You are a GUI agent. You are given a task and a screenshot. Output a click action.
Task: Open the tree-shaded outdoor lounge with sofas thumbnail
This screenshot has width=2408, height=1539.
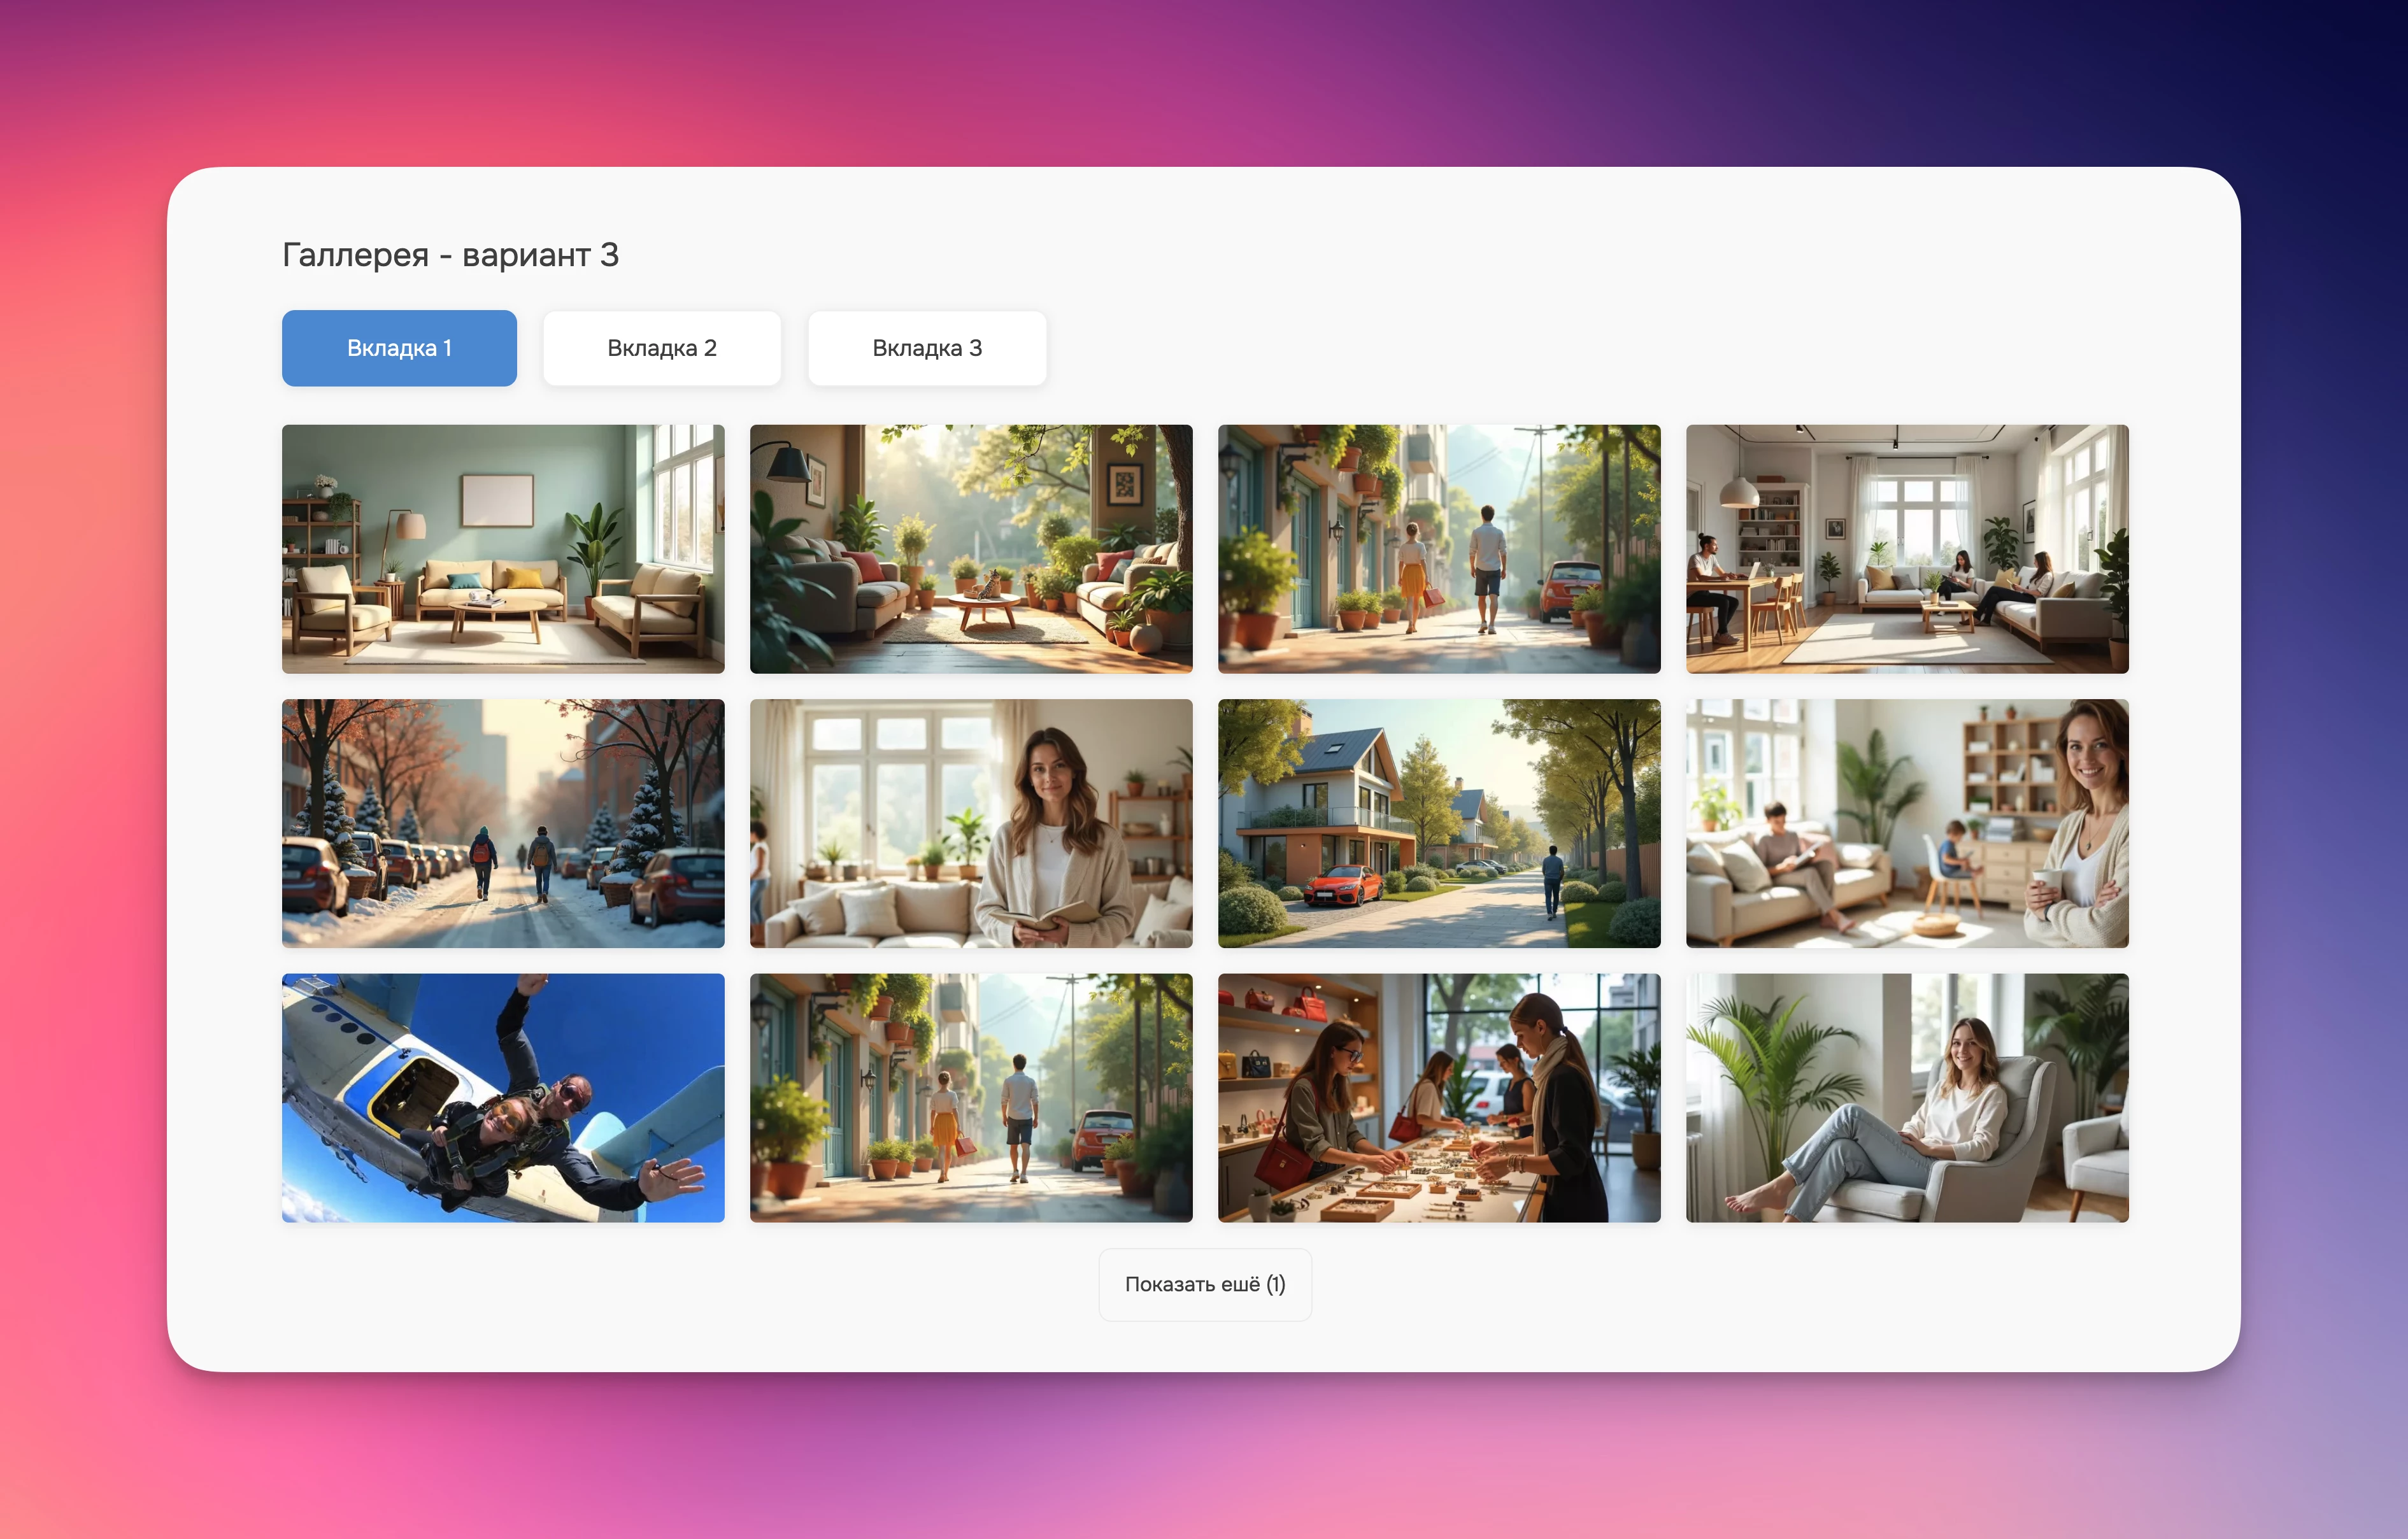point(970,549)
